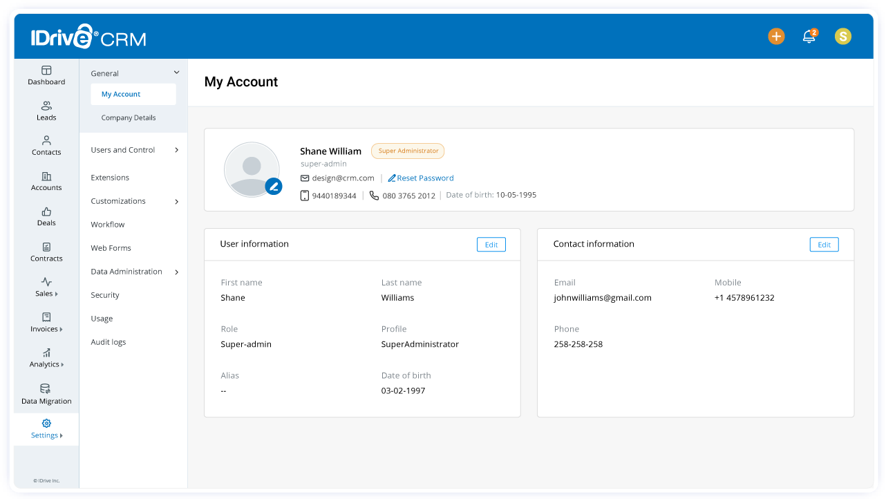Click the profile picture edit pencil icon
The width and height of the screenshot is (886, 499).
274,186
